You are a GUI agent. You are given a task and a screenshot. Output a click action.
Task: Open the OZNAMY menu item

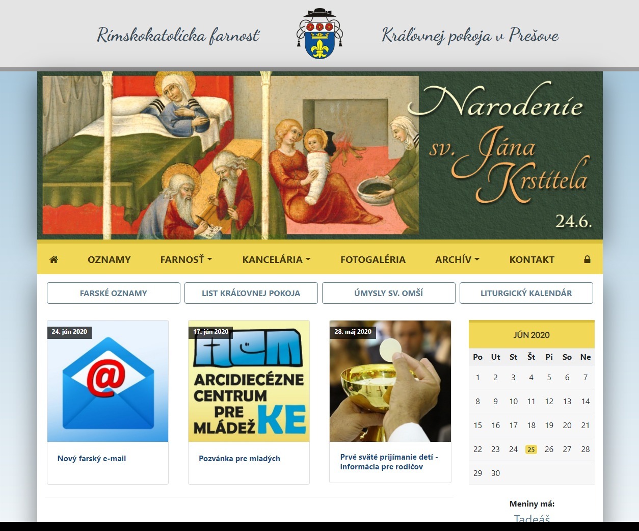click(109, 259)
